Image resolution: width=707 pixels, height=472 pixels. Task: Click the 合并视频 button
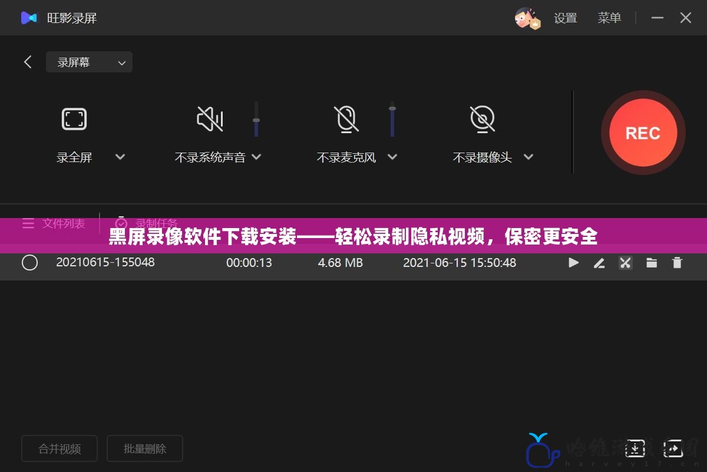pyautogui.click(x=60, y=448)
